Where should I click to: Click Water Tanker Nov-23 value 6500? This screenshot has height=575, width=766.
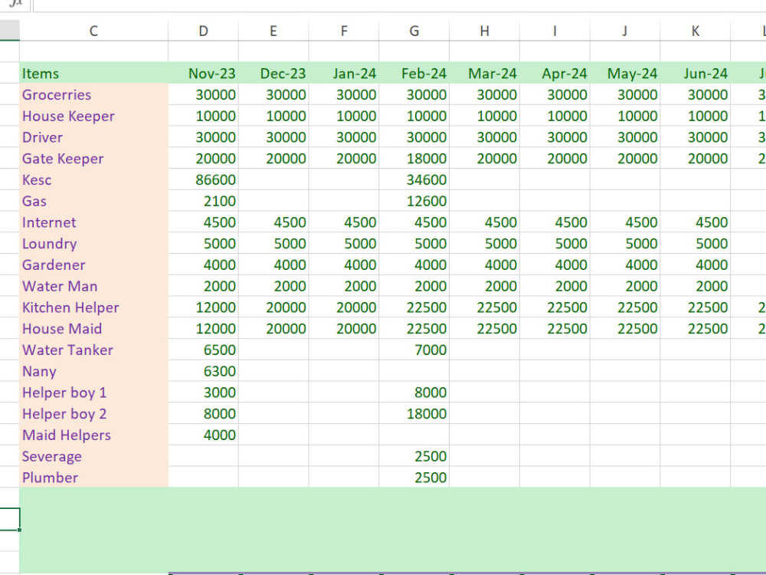point(203,350)
